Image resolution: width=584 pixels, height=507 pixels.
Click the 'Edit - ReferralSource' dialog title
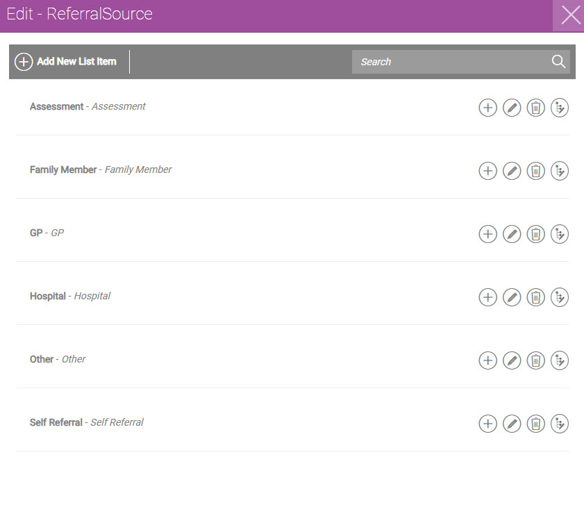[79, 14]
